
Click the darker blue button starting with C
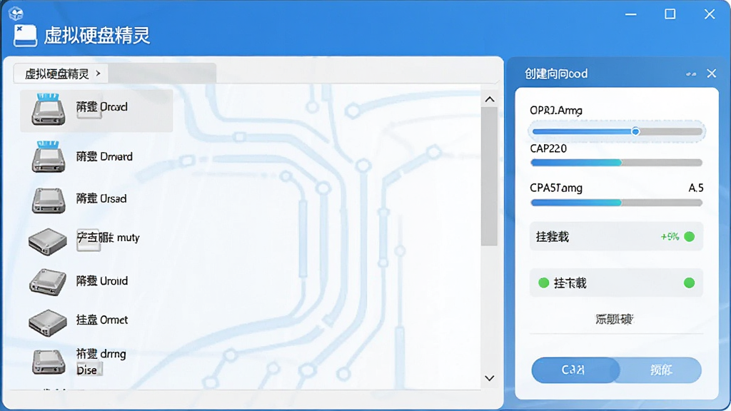pos(575,370)
